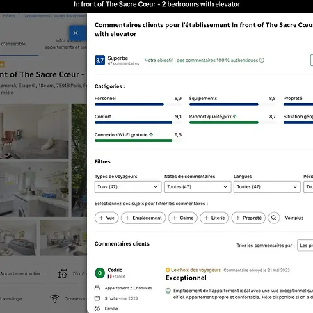313x313 pixels.
Task: Click the Voir plus link
Action: click(294, 218)
